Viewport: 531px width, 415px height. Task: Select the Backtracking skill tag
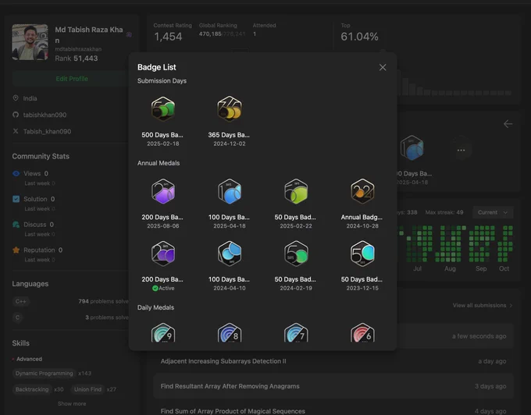[32, 389]
